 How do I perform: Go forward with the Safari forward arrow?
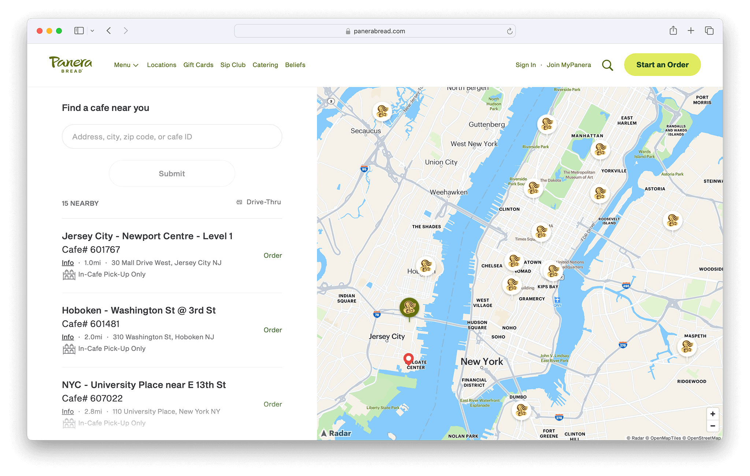pyautogui.click(x=126, y=31)
